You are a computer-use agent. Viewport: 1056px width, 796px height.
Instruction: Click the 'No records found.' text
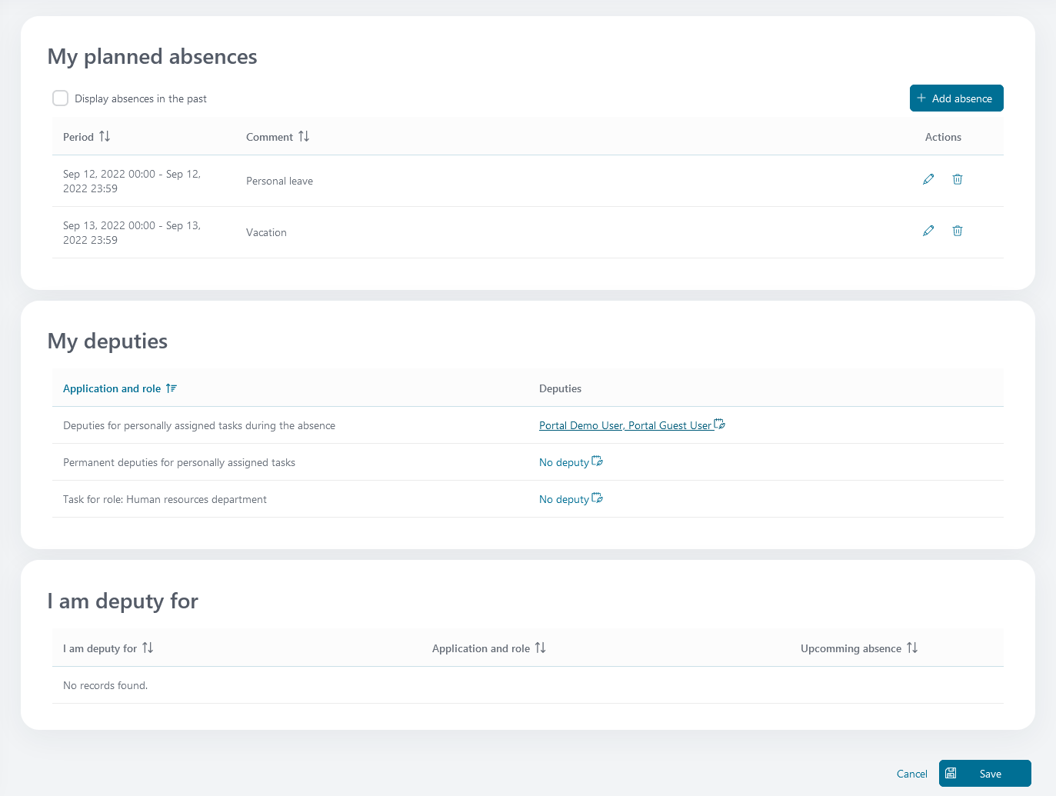(105, 685)
